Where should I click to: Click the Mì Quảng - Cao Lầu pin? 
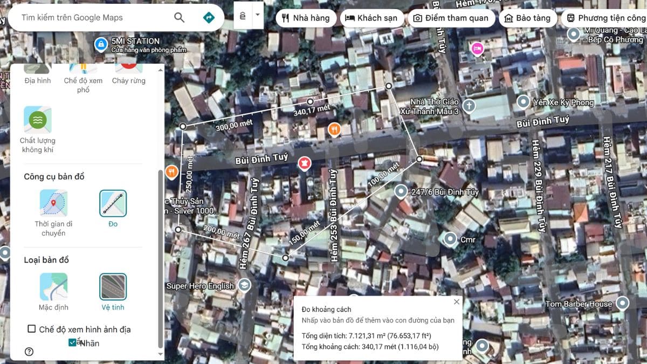click(x=574, y=35)
